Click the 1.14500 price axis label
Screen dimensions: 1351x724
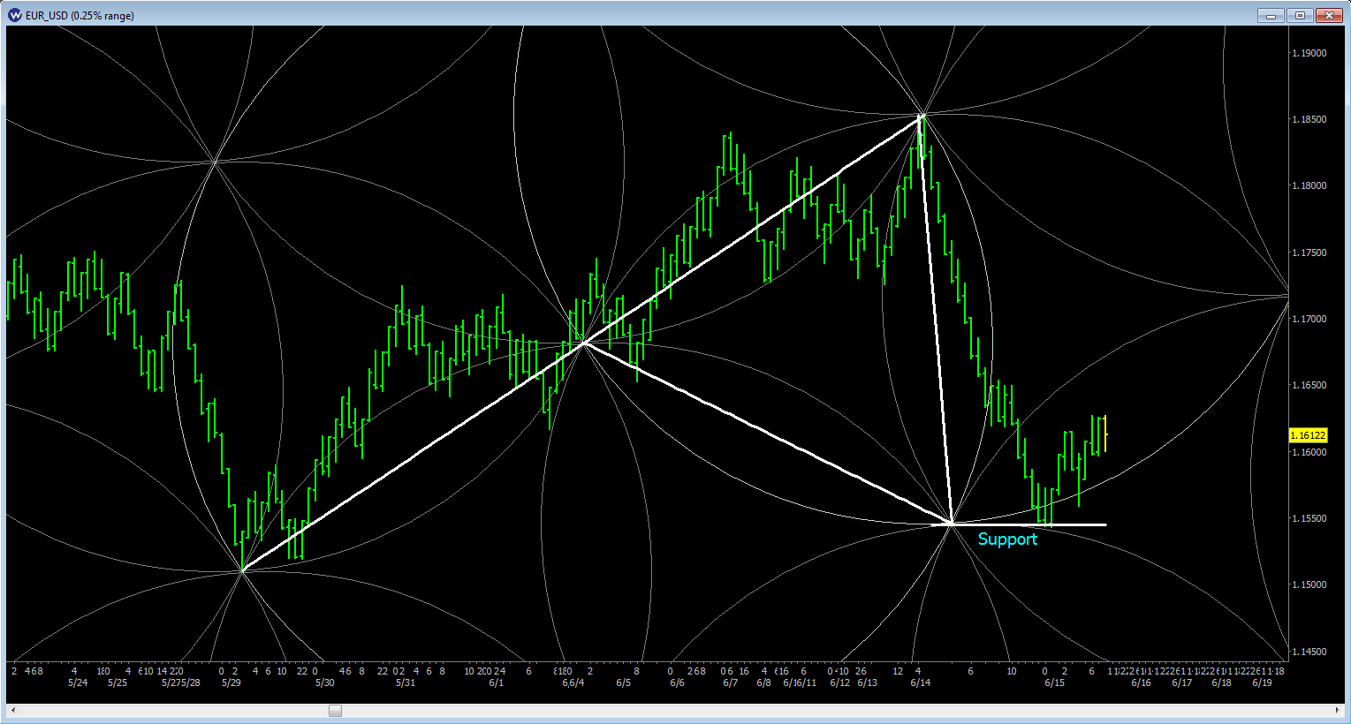[x=1309, y=652]
